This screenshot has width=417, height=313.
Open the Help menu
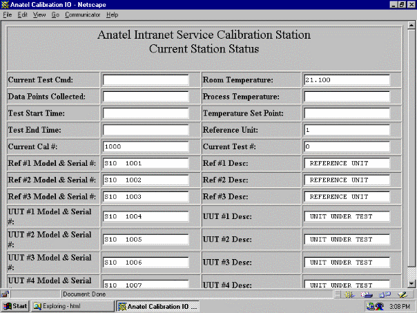113,15
